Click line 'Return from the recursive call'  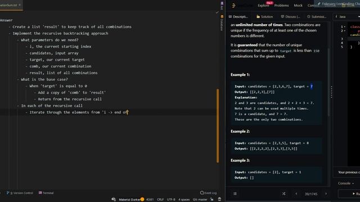click(x=70, y=99)
